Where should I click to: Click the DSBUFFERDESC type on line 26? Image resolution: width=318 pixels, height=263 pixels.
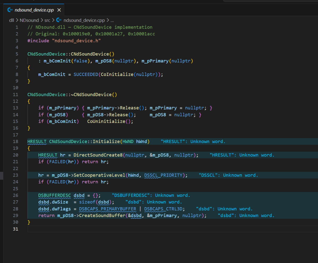point(54,196)
